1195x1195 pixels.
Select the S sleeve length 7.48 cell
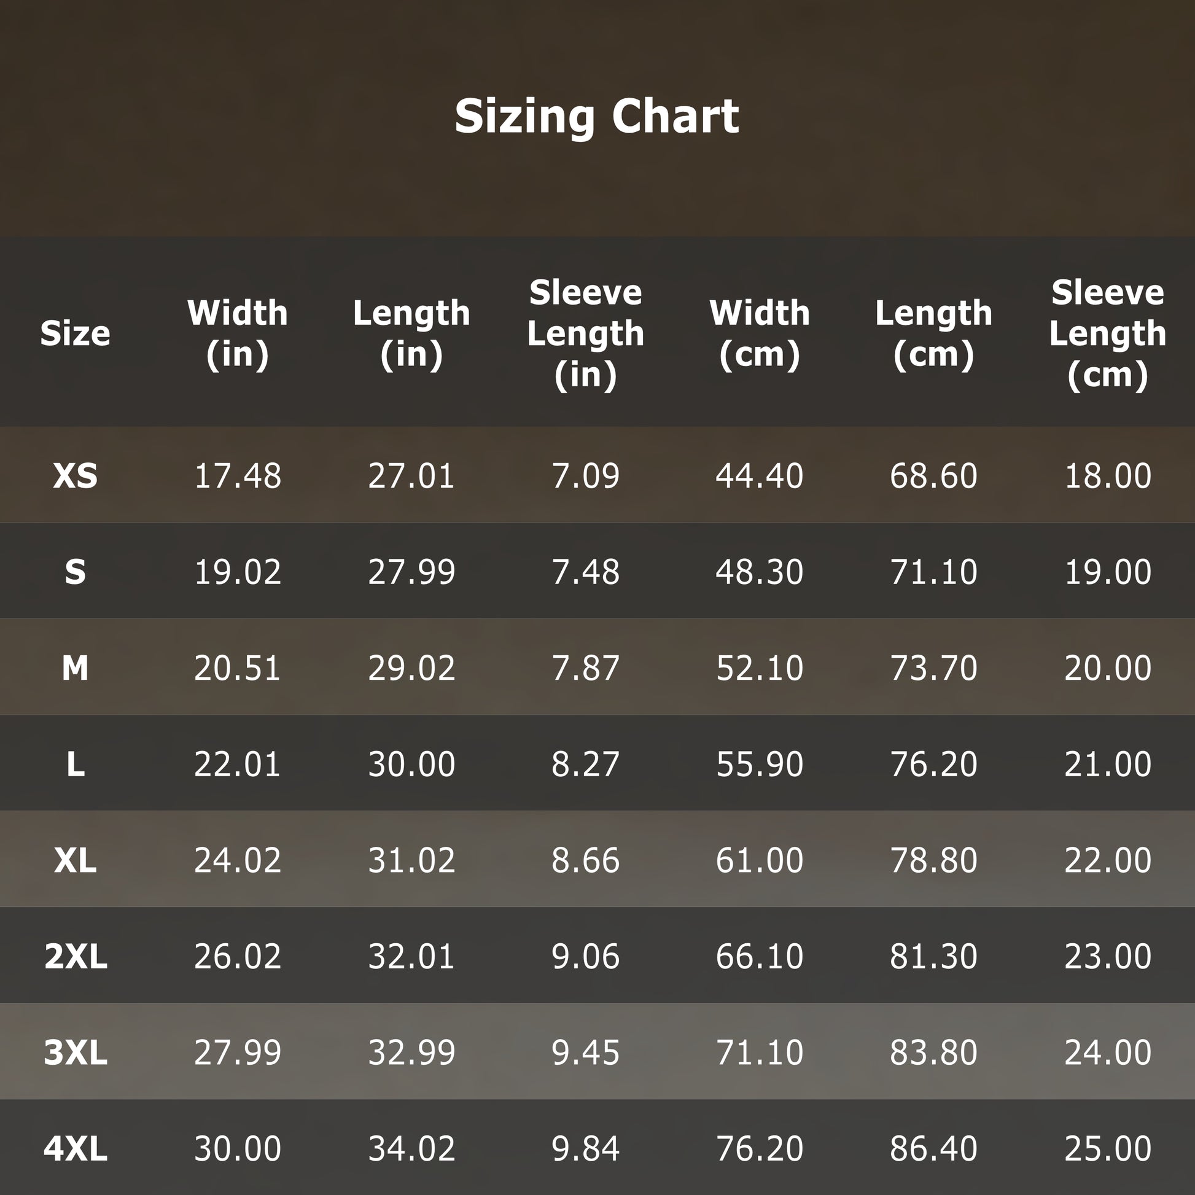click(x=585, y=572)
